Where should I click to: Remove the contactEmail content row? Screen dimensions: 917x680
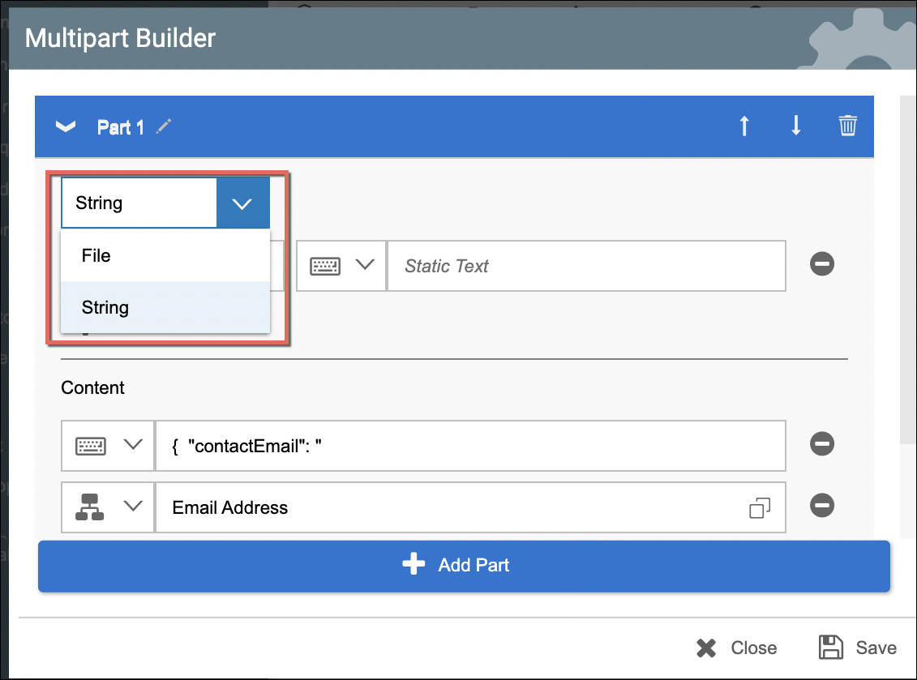click(822, 444)
